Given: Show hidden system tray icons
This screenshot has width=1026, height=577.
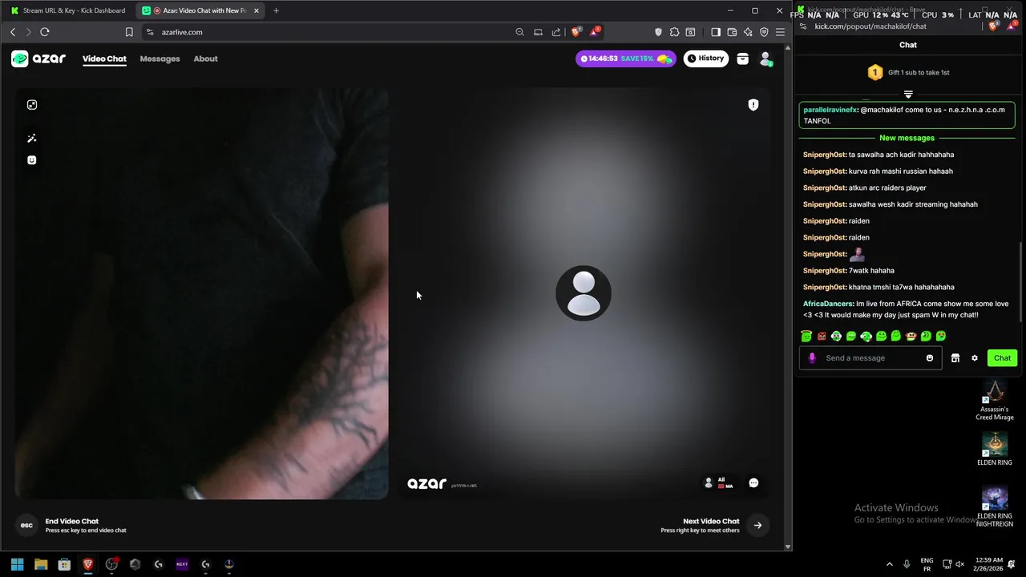Looking at the screenshot, I should click(889, 564).
